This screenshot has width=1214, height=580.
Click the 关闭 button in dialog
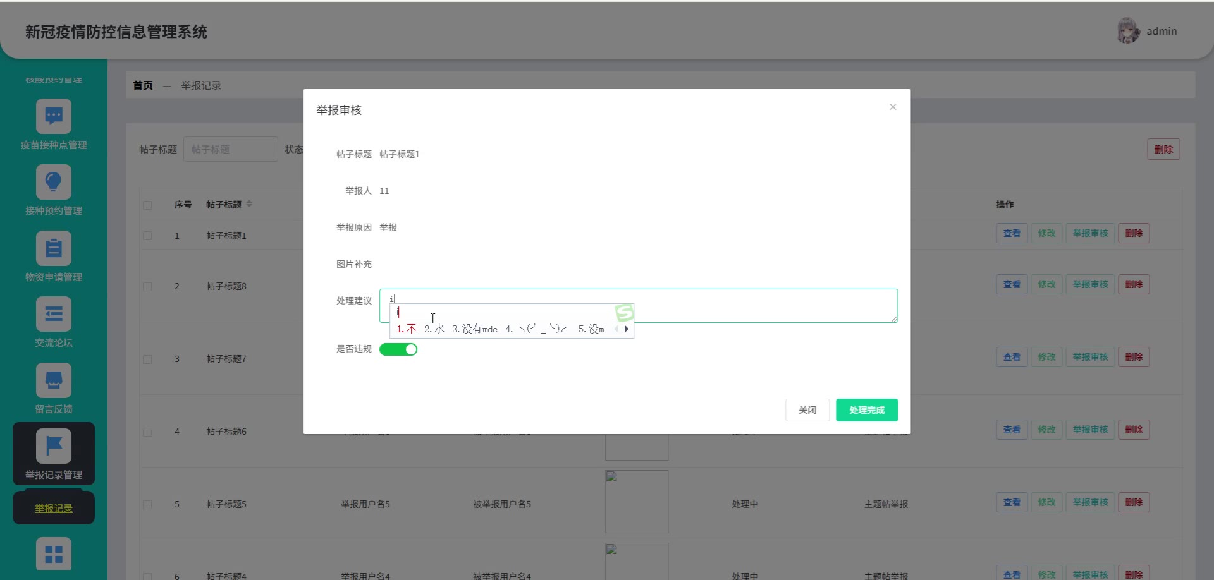807,410
